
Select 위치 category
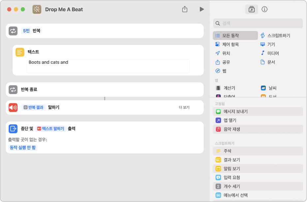(x=223, y=53)
